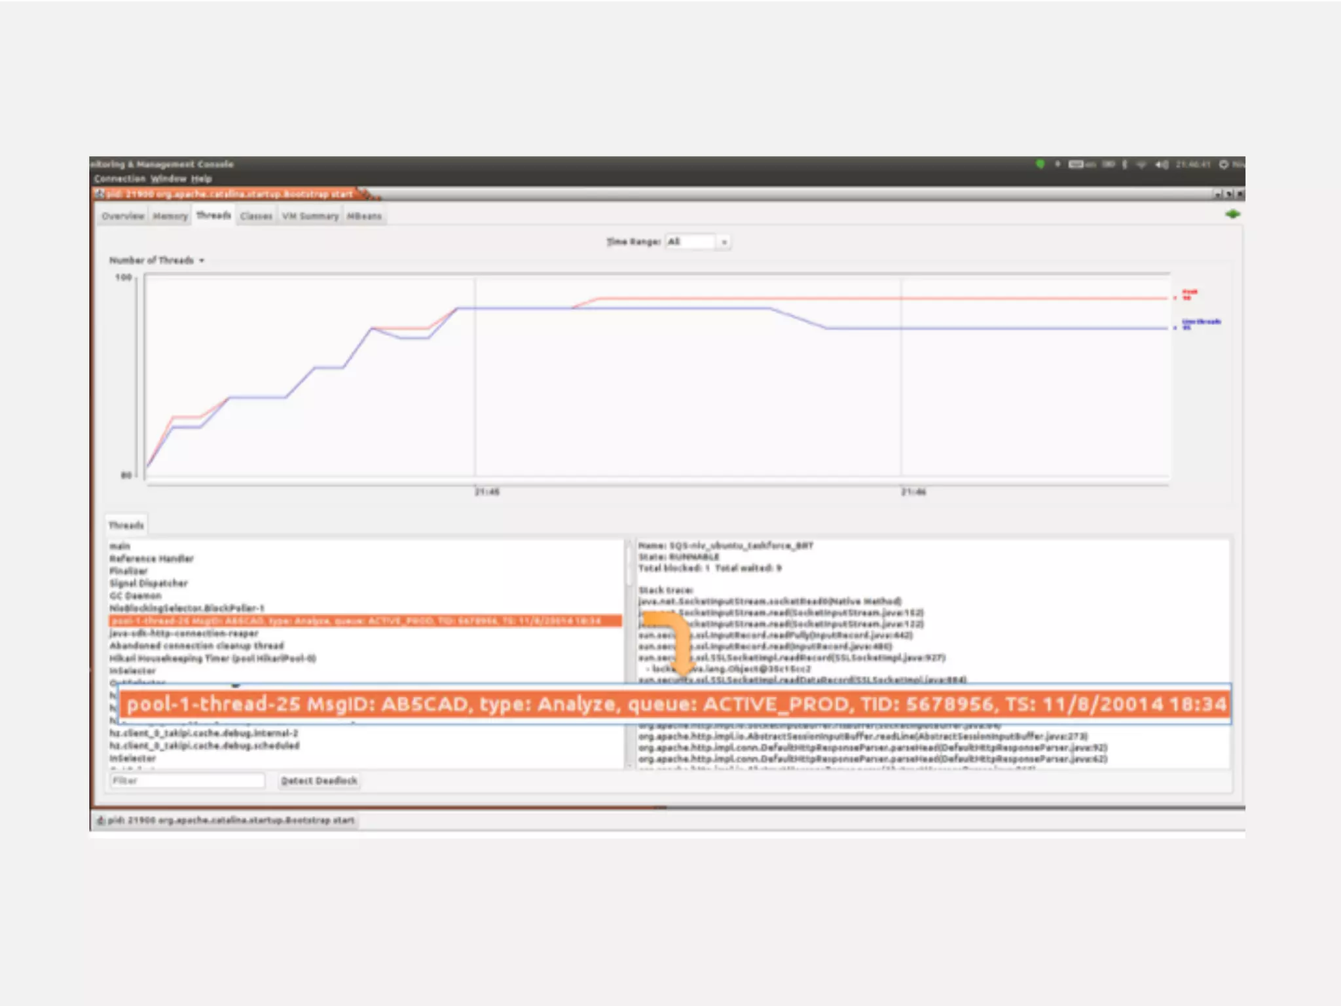Image resolution: width=1341 pixels, height=1006 pixels.
Task: Open the system gear session menu
Action: point(1223,164)
